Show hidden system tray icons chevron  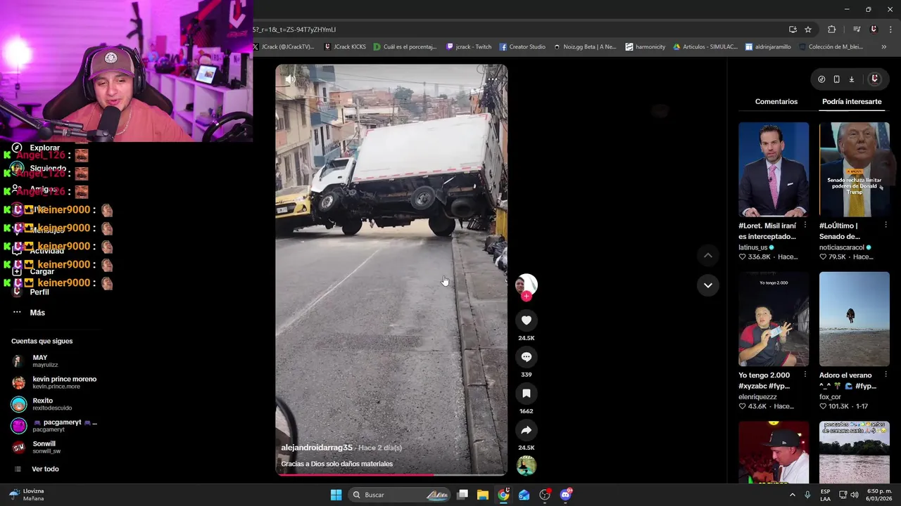point(792,495)
